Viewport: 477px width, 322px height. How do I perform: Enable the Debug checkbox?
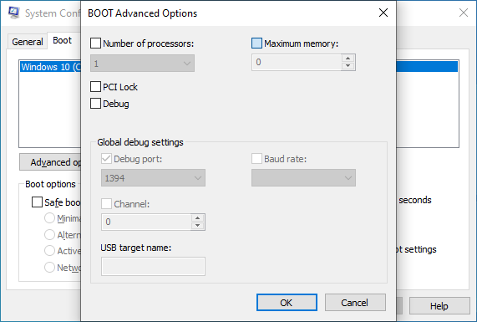click(x=95, y=103)
